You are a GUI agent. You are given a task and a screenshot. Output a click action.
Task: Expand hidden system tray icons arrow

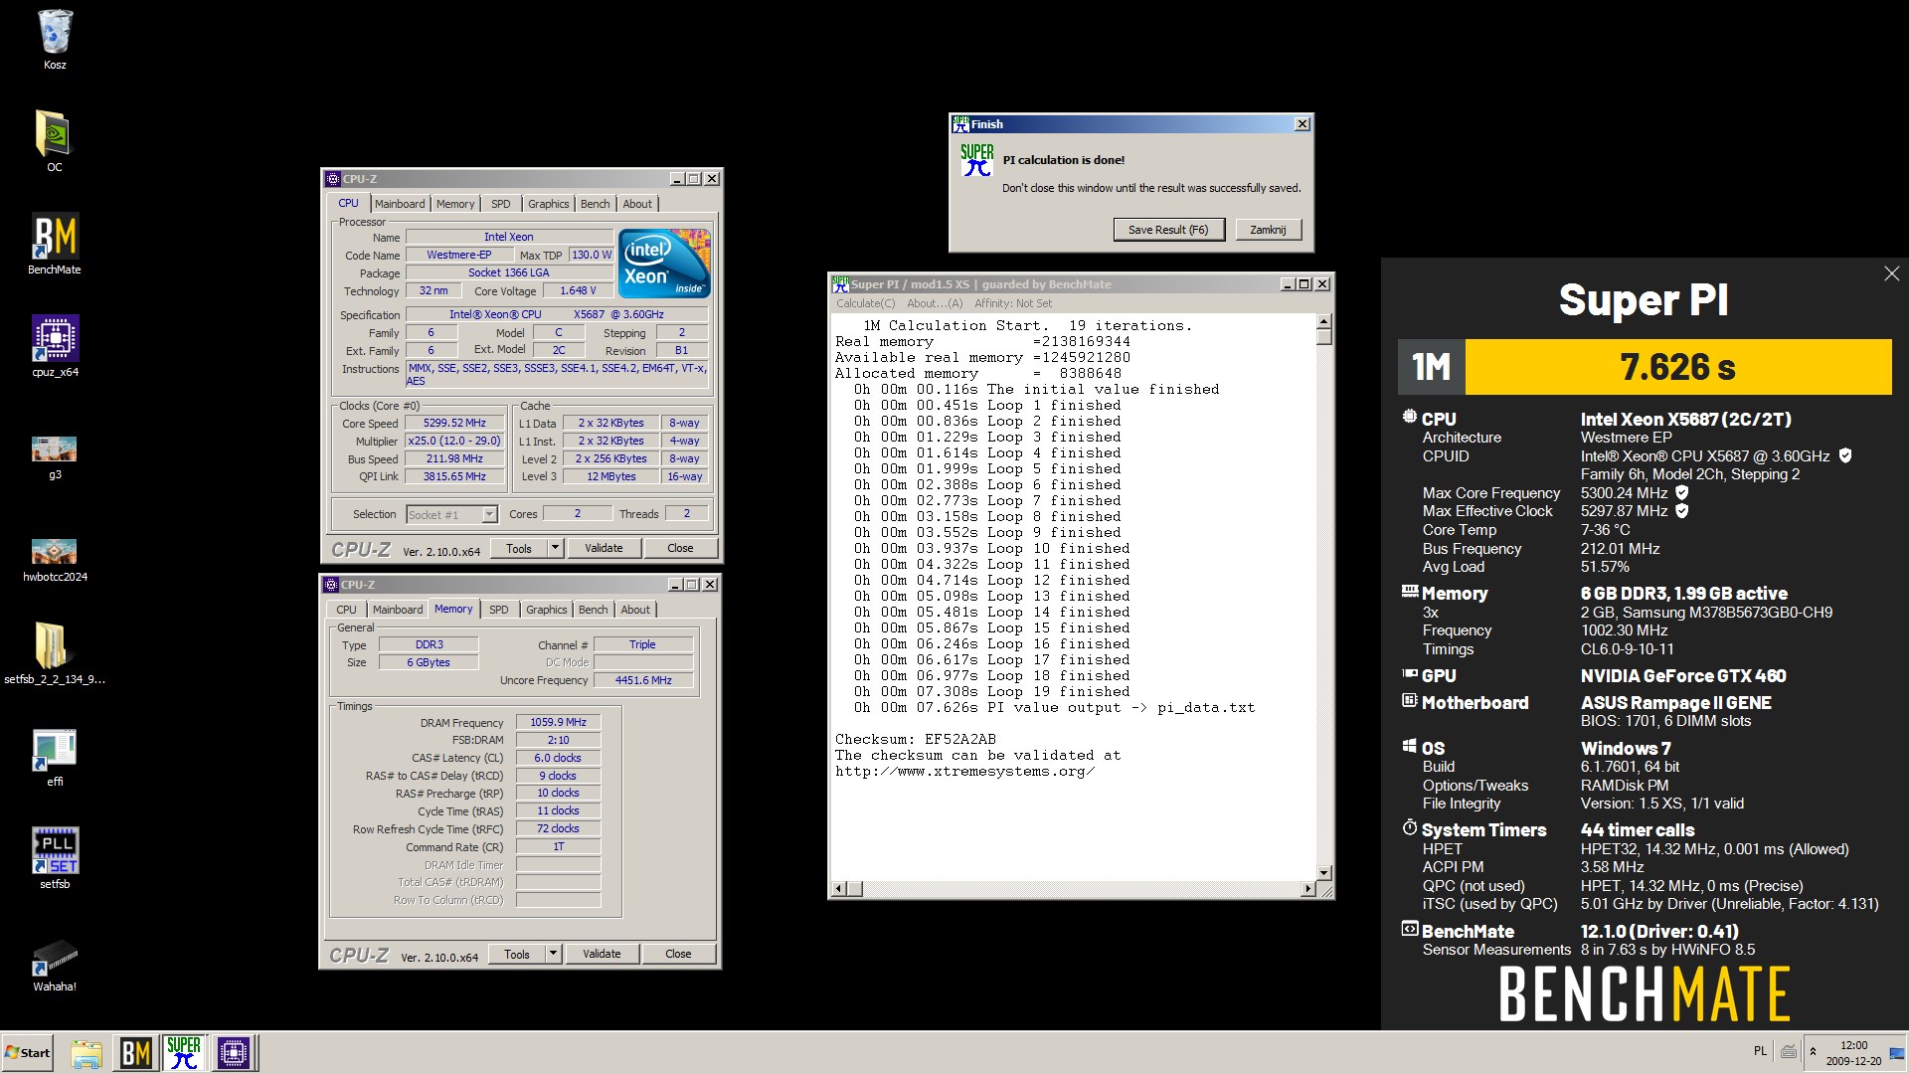click(1813, 1051)
